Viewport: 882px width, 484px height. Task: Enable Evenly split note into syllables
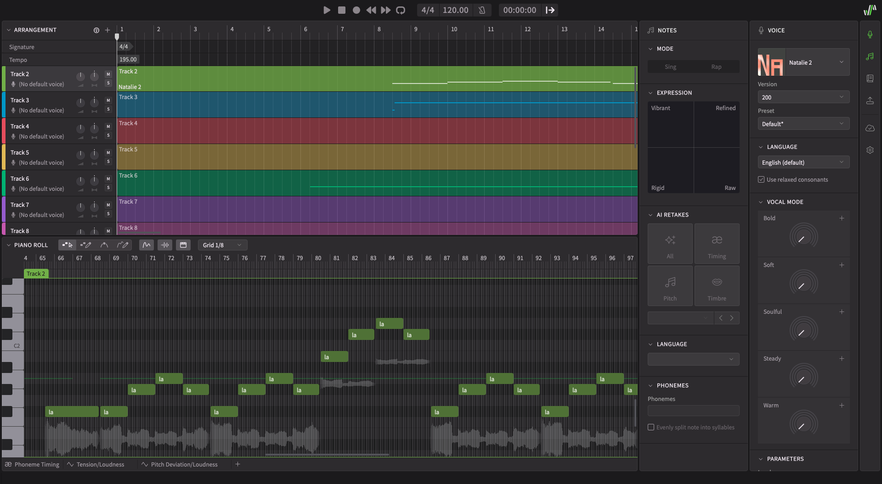coord(651,427)
